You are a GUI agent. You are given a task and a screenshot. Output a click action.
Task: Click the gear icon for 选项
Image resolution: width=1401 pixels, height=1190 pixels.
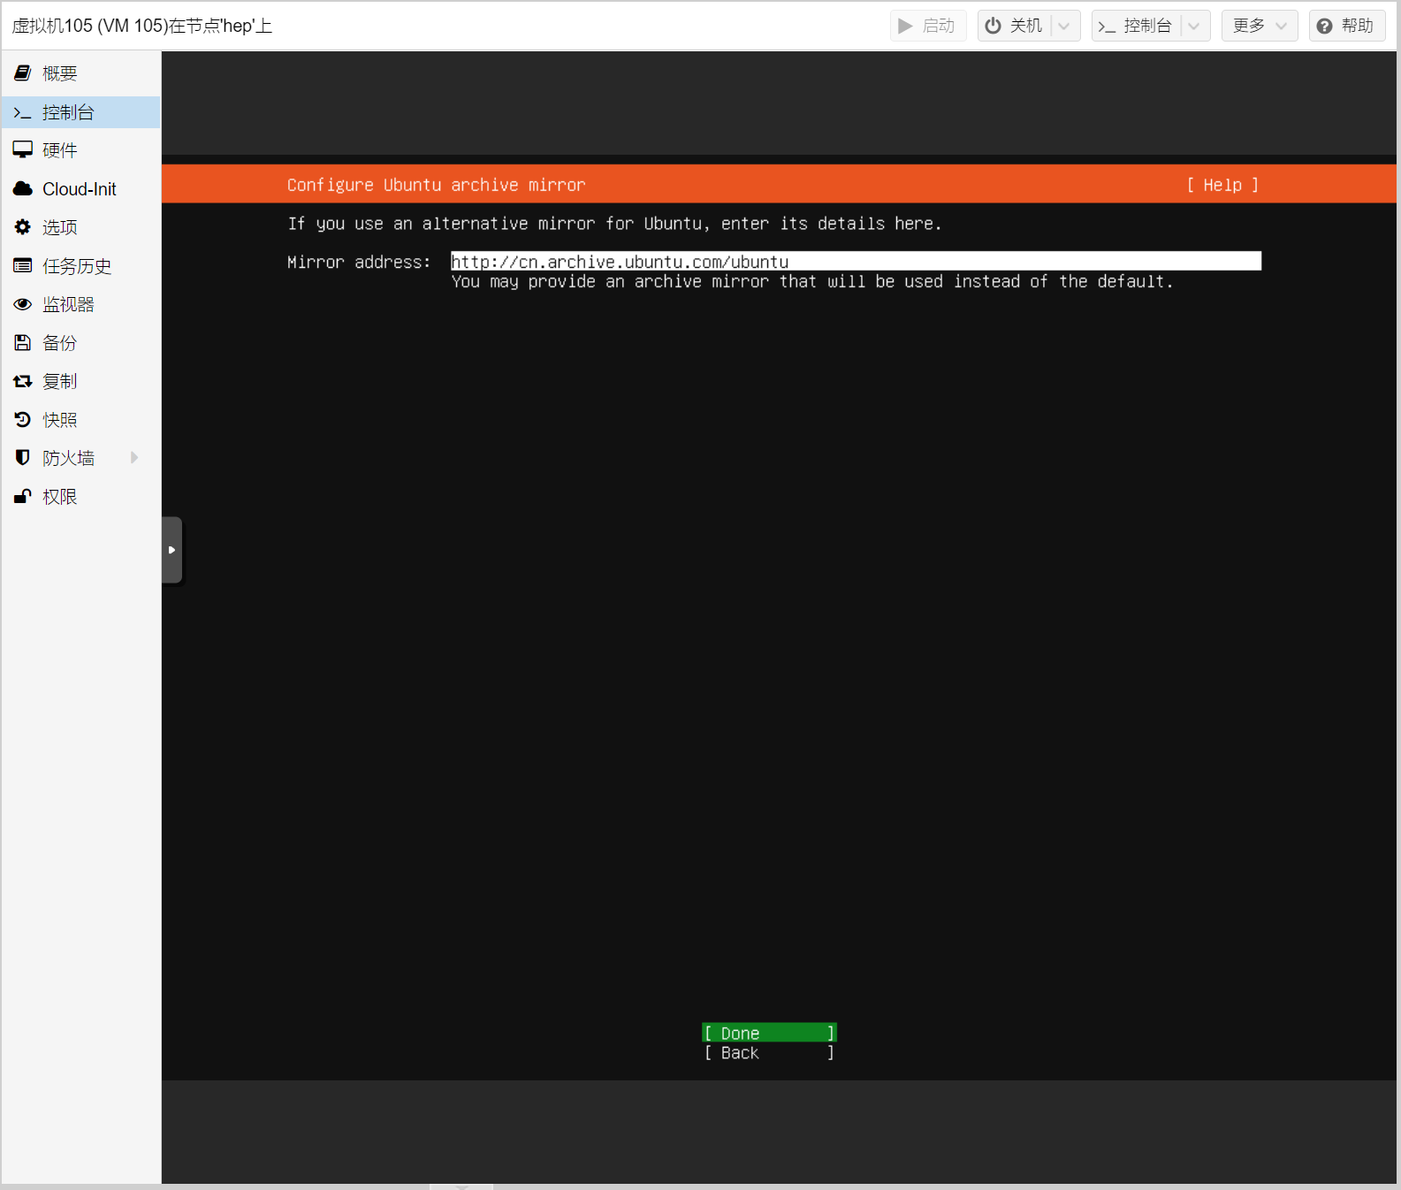coord(23,227)
